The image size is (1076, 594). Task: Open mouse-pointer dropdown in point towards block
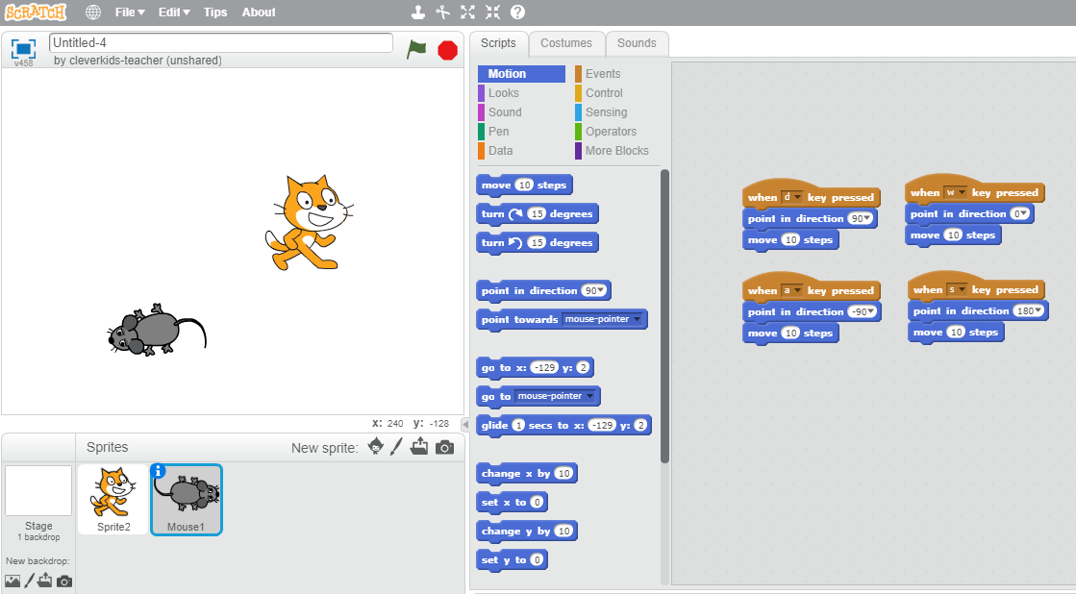pyautogui.click(x=638, y=319)
